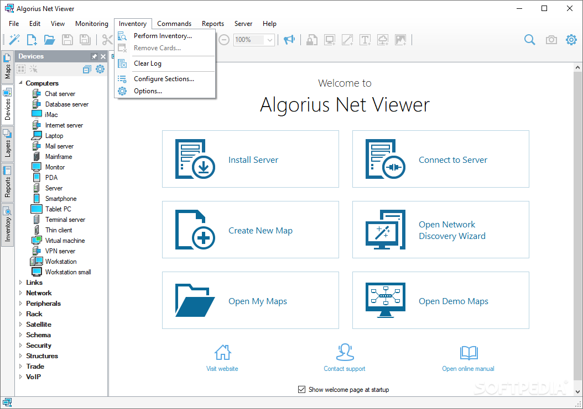Click the collapse all icon in Devices panel

(x=87, y=69)
